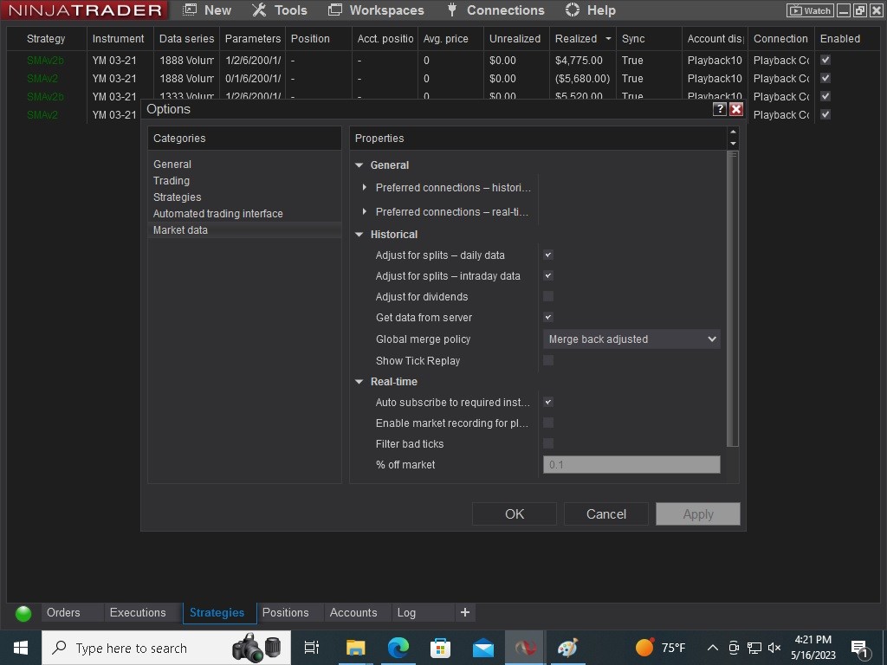Open Global merge policy dropdown
The width and height of the screenshot is (887, 665).
pyautogui.click(x=631, y=339)
